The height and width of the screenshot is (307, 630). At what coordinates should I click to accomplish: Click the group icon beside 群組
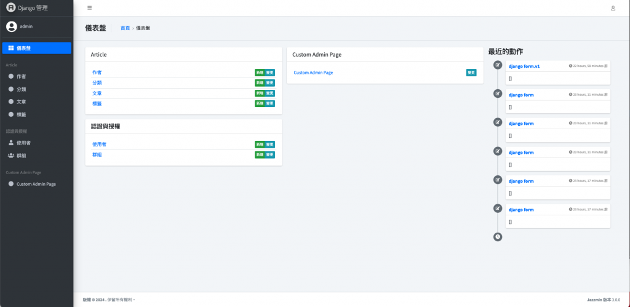click(11, 156)
